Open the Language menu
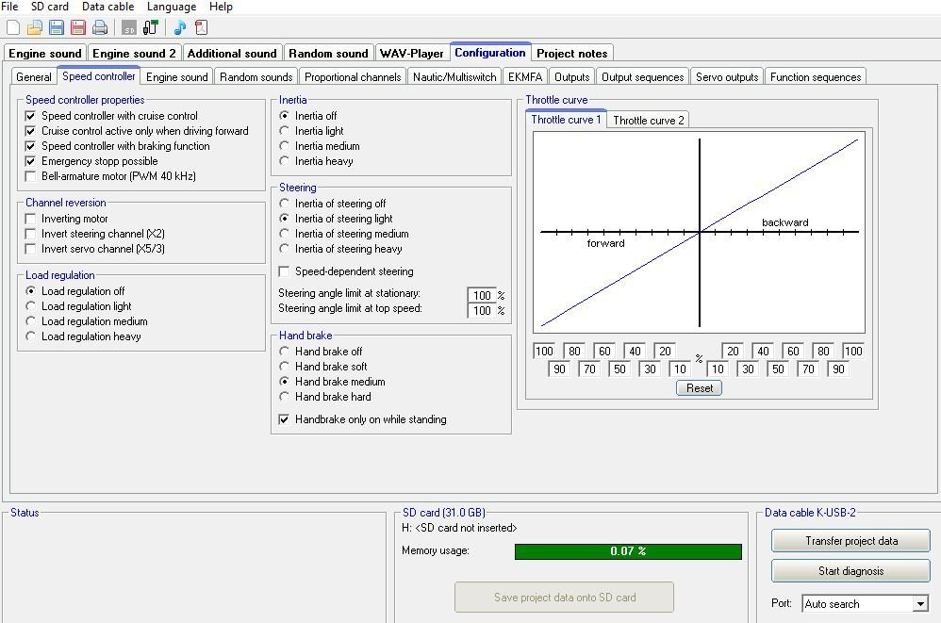Screen dimensions: 941x623 (x=172, y=7)
